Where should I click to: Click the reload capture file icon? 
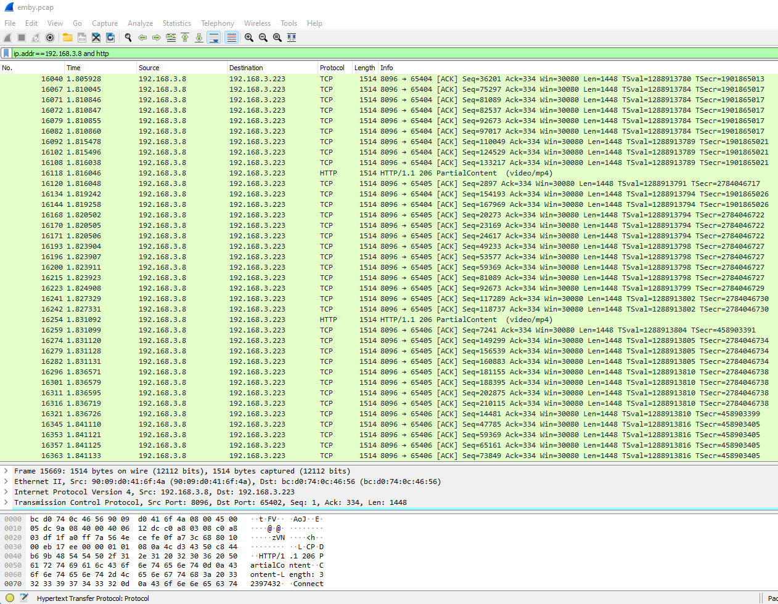click(110, 38)
